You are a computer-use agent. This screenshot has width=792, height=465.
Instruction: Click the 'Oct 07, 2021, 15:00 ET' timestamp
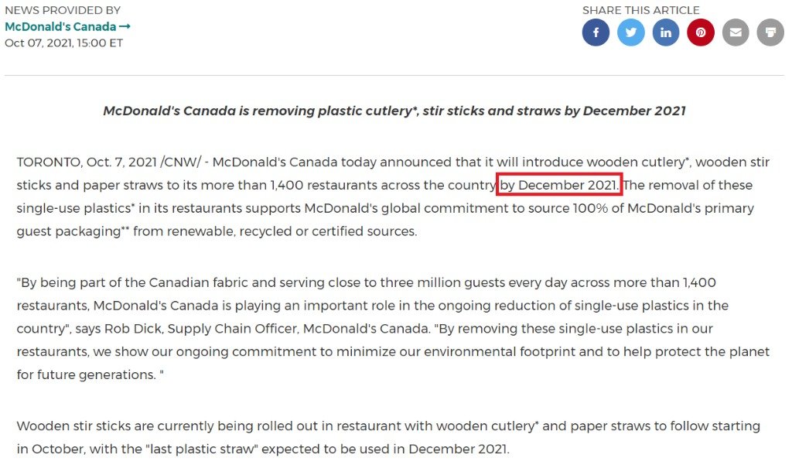pos(63,43)
